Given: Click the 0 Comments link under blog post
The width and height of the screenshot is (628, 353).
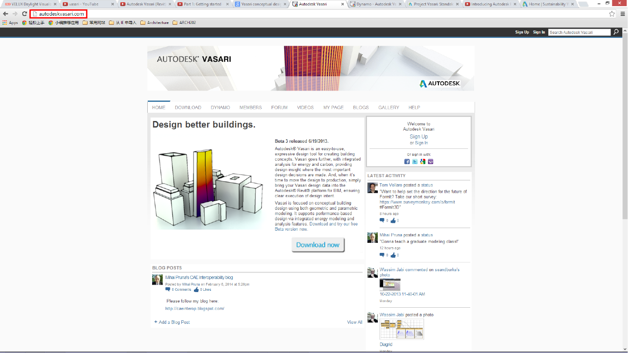Looking at the screenshot, I should coord(181,289).
